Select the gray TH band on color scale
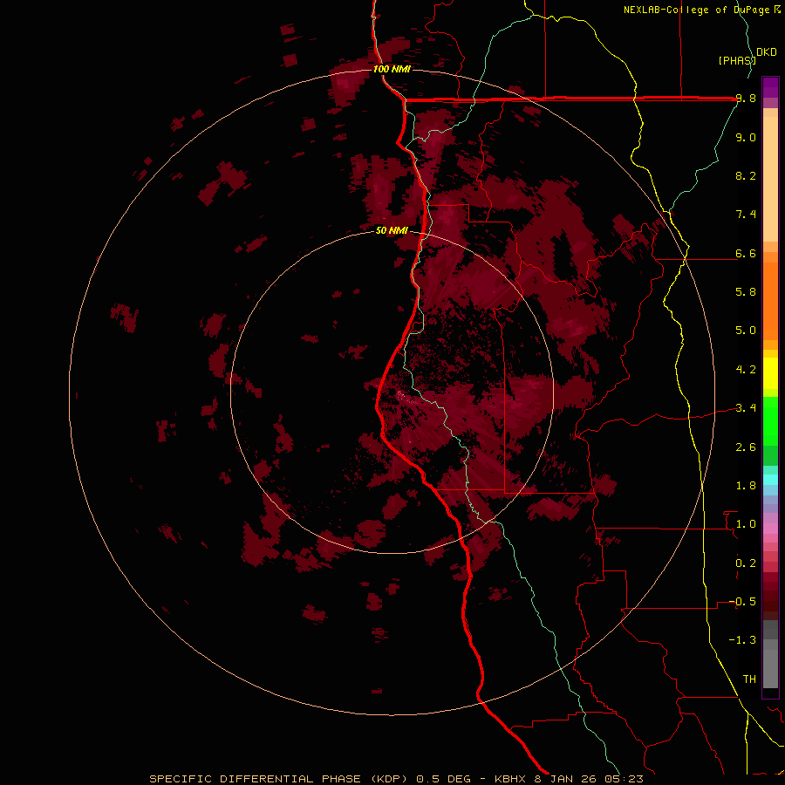 coord(770,668)
